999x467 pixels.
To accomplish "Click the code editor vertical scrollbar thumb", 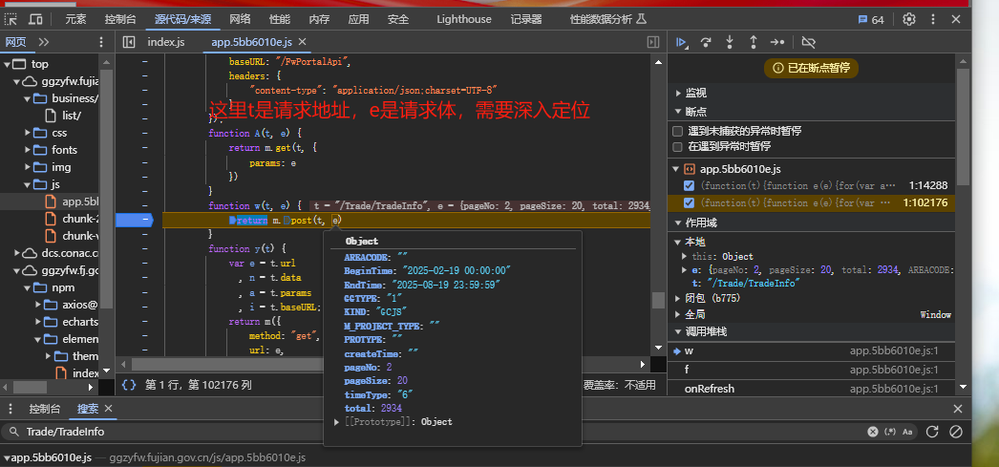I will click(658, 300).
